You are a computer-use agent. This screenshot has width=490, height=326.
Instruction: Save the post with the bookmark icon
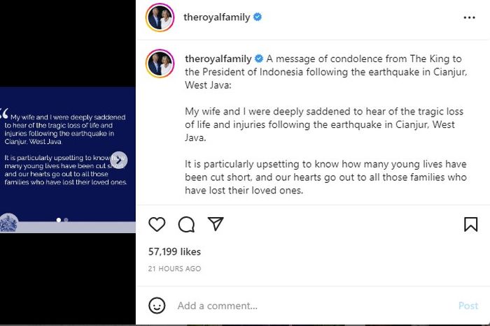471,224
